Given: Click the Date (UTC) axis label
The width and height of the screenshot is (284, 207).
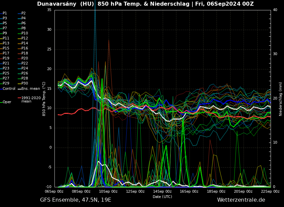Looking at the screenshot, I should (x=162, y=197).
